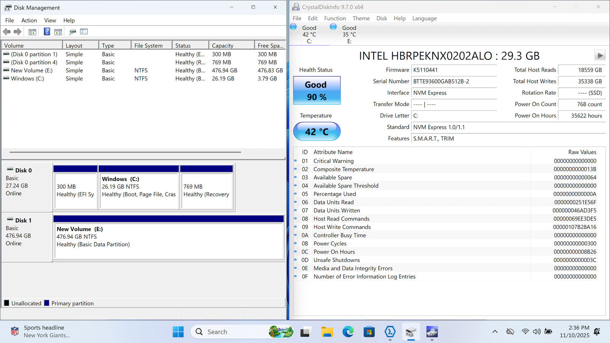
Task: Go to next disk using the arrow button
Action: (x=600, y=56)
